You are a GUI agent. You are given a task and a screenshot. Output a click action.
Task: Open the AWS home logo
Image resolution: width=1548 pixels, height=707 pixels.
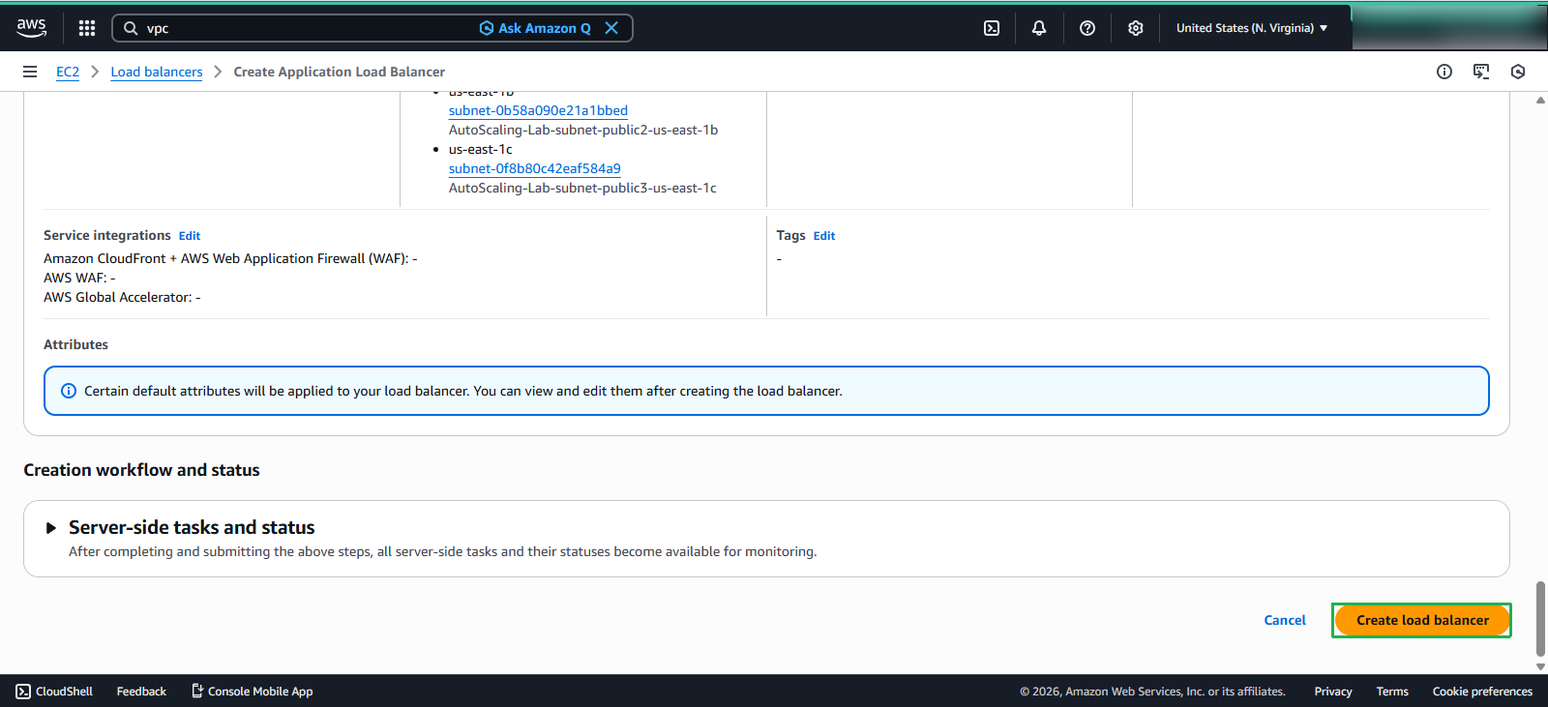click(x=31, y=28)
